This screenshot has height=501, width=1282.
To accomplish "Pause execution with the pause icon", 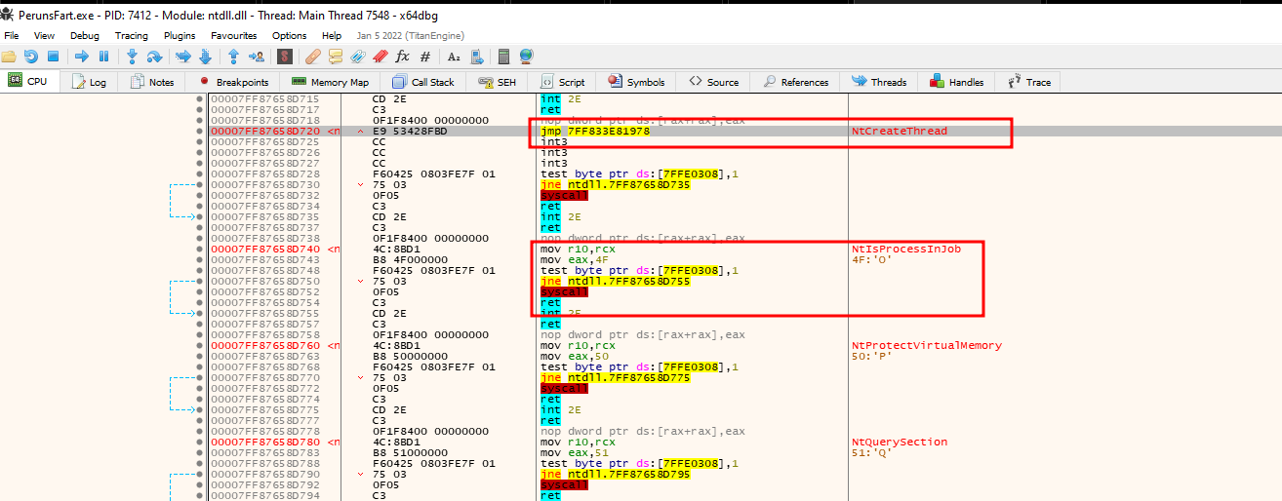I will point(103,57).
